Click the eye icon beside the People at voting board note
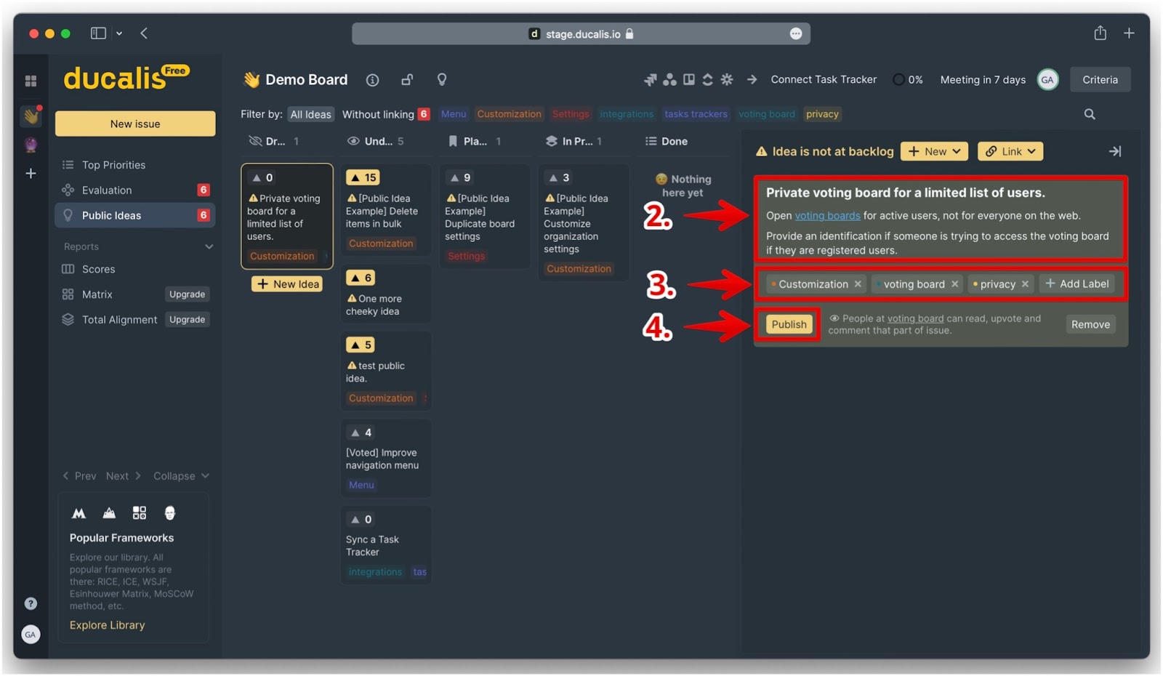This screenshot has width=1163, height=676. point(834,318)
